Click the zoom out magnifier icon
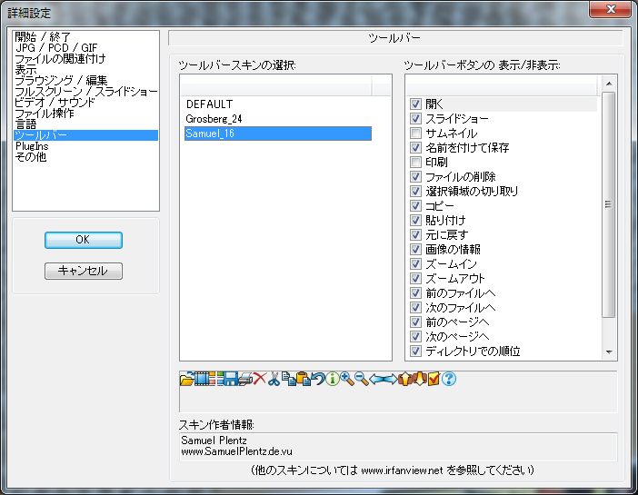638x495 pixels. coord(362,379)
